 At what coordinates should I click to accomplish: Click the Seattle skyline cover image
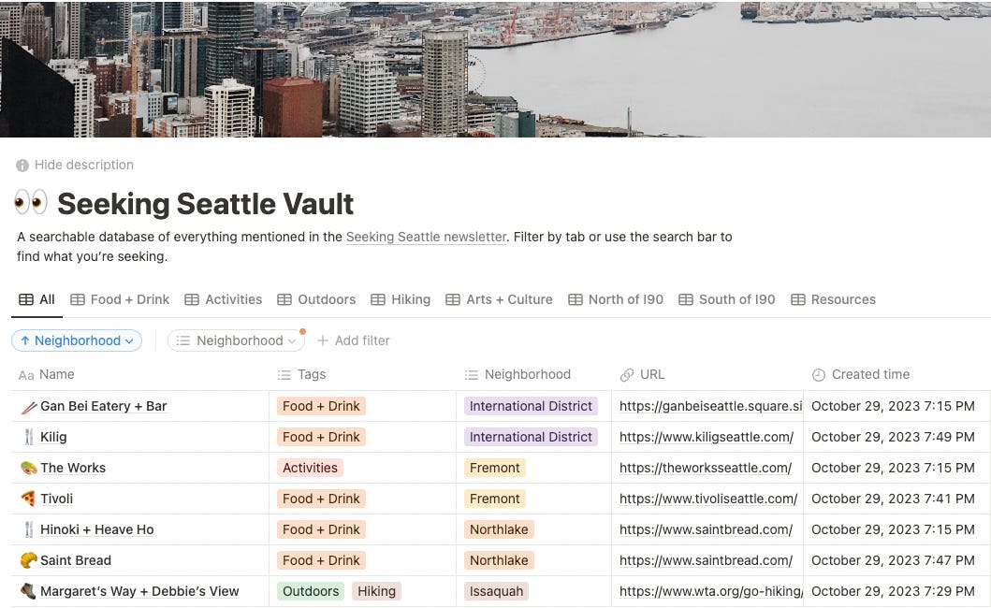(496, 68)
